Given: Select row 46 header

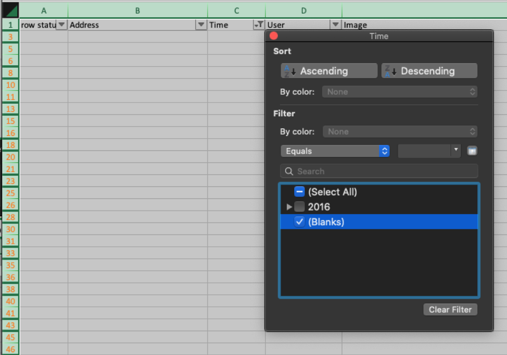Looking at the screenshot, I should coord(10,349).
